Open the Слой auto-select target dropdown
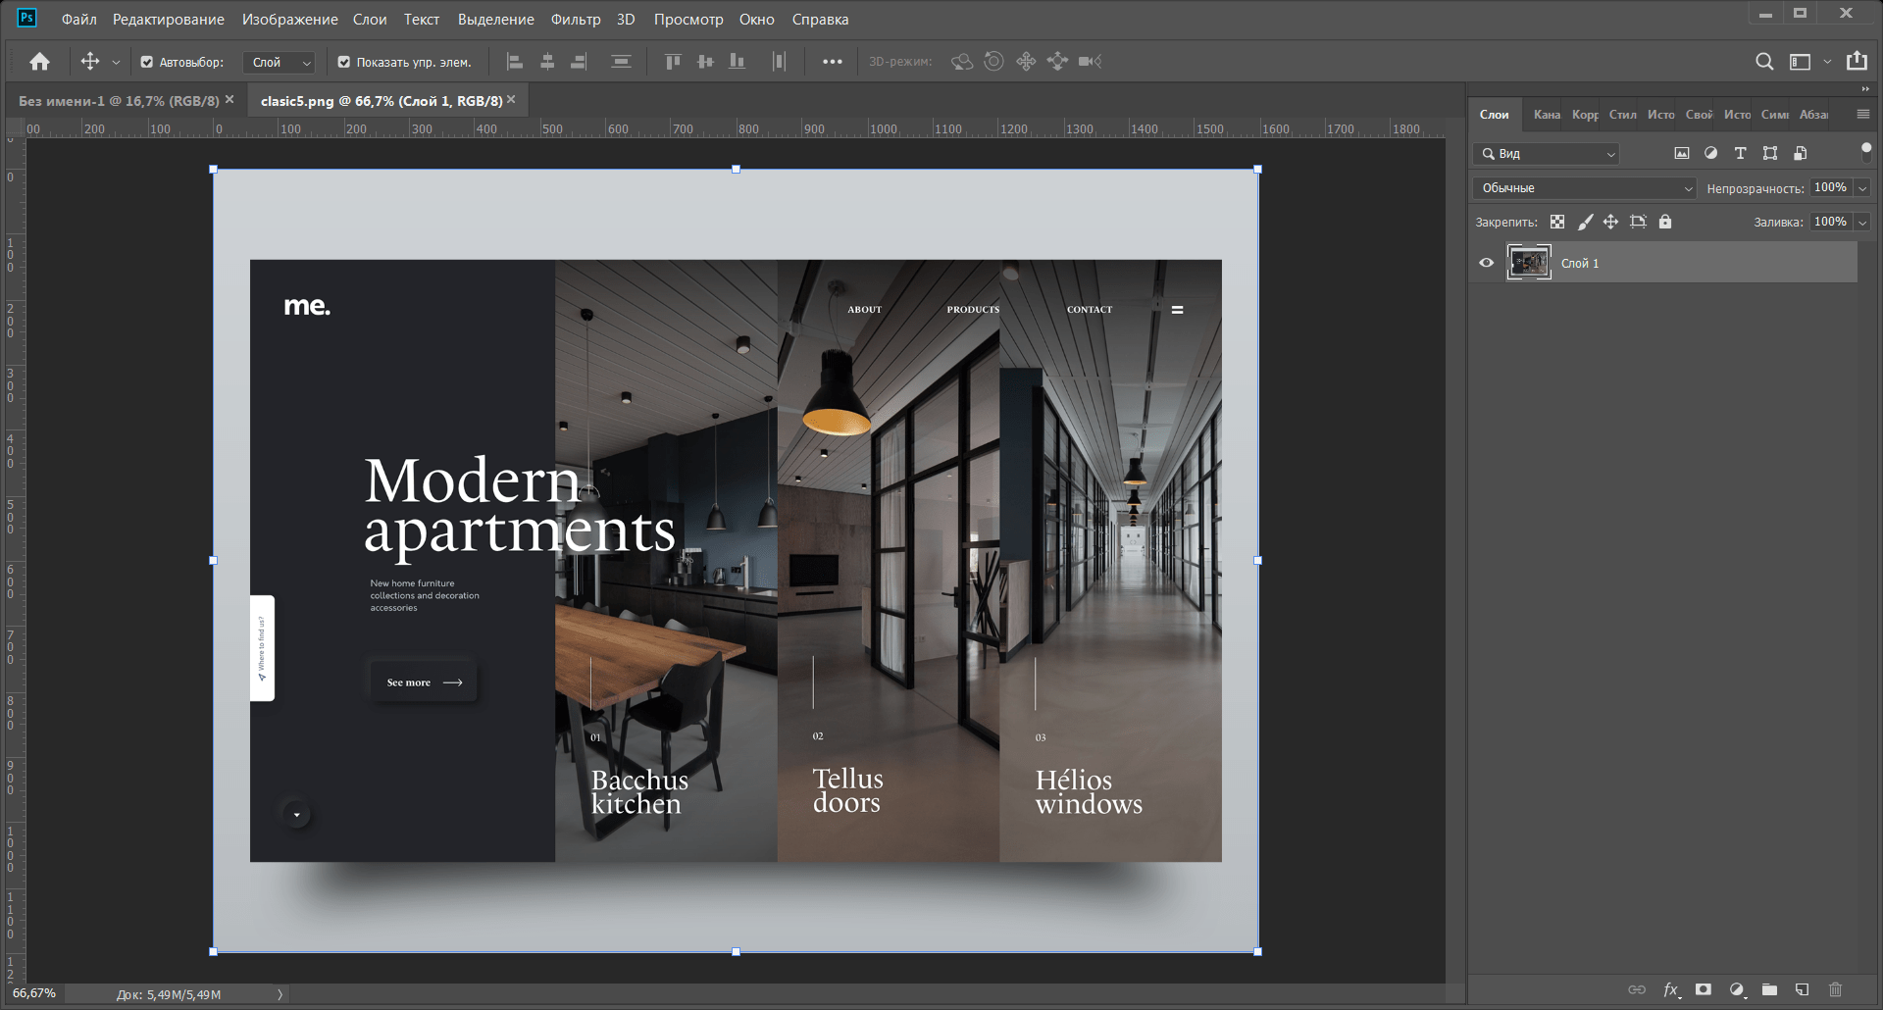Viewport: 1883px width, 1010px height. click(x=279, y=62)
